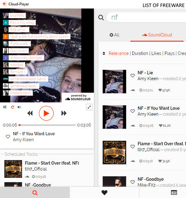Open scheduled Flame - Start Over thumbnail

[x=13, y=169]
